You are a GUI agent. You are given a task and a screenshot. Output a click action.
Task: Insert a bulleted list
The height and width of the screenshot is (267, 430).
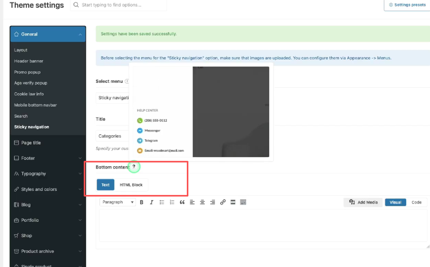162,202
